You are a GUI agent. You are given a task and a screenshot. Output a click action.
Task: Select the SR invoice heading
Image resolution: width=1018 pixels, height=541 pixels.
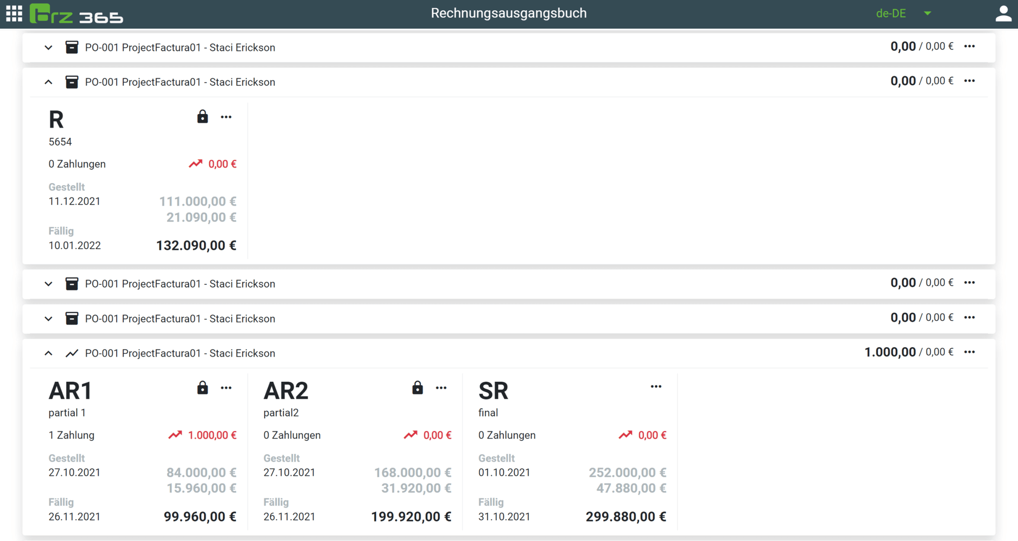(493, 391)
